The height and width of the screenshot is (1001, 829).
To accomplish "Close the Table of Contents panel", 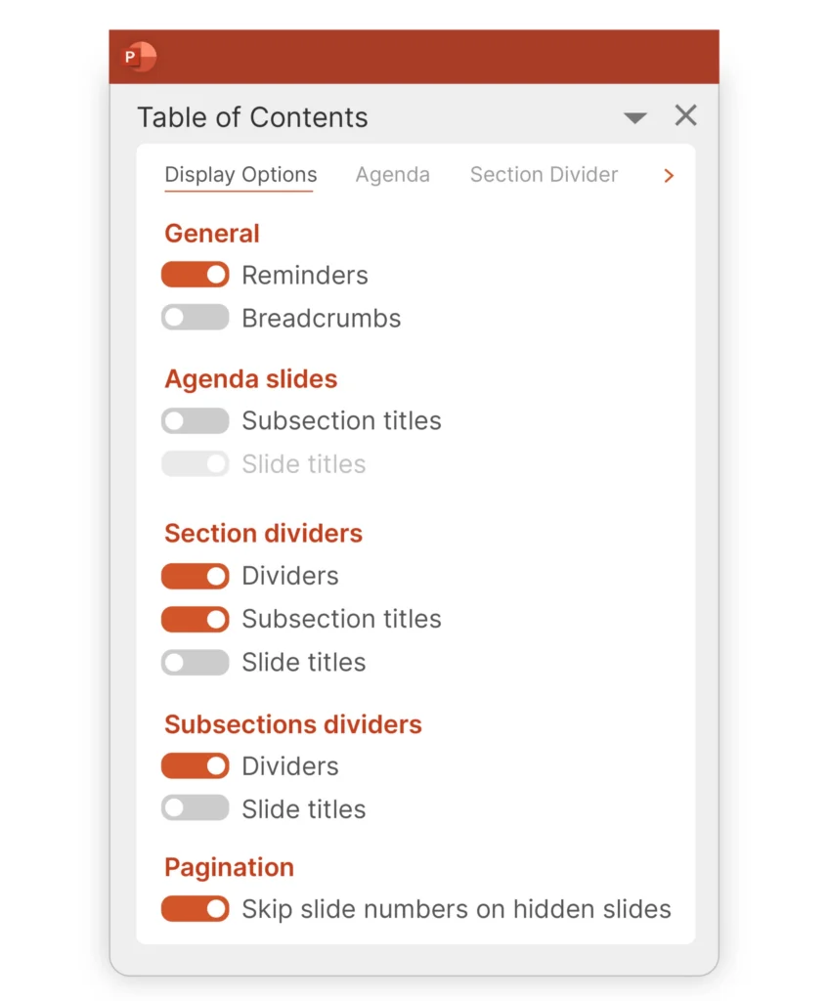I will point(685,115).
